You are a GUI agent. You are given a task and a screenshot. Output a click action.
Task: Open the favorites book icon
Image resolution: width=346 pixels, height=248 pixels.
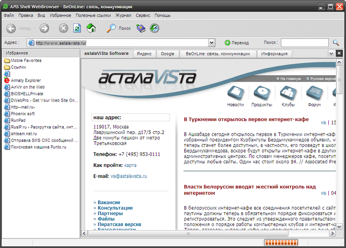[x=141, y=28]
